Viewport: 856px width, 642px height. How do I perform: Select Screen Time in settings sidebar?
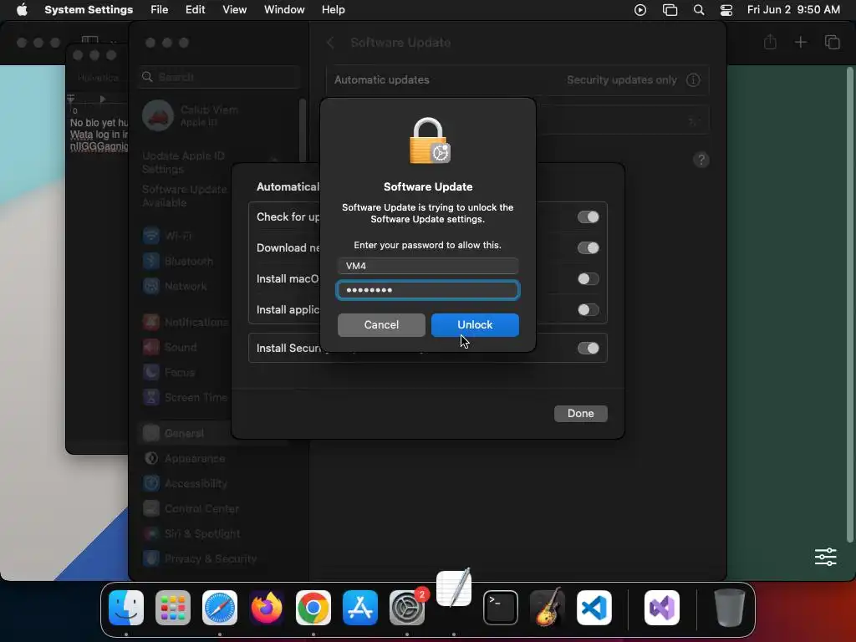click(185, 397)
